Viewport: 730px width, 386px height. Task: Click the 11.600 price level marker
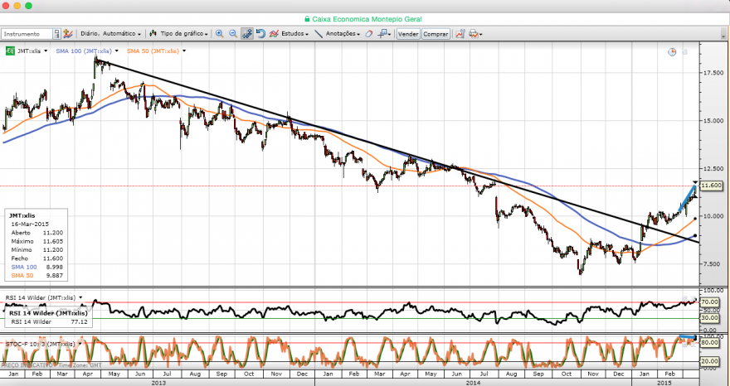point(711,186)
